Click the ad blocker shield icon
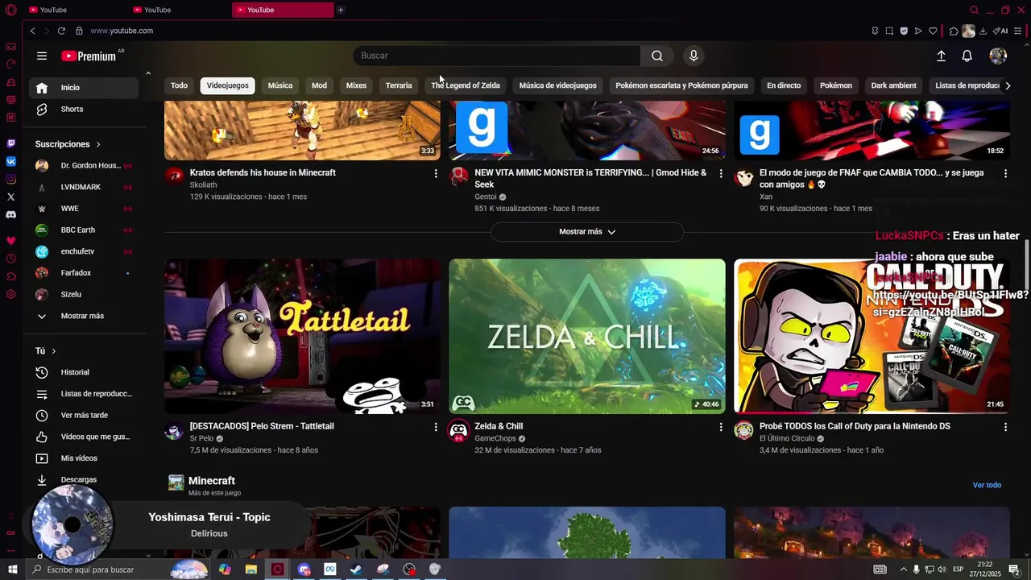Screen dimensions: 1031x580 (x=904, y=31)
